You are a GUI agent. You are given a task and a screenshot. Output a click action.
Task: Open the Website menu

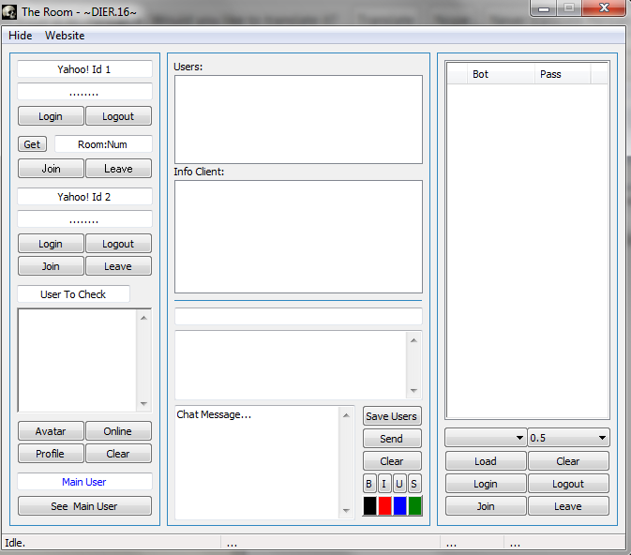click(65, 36)
